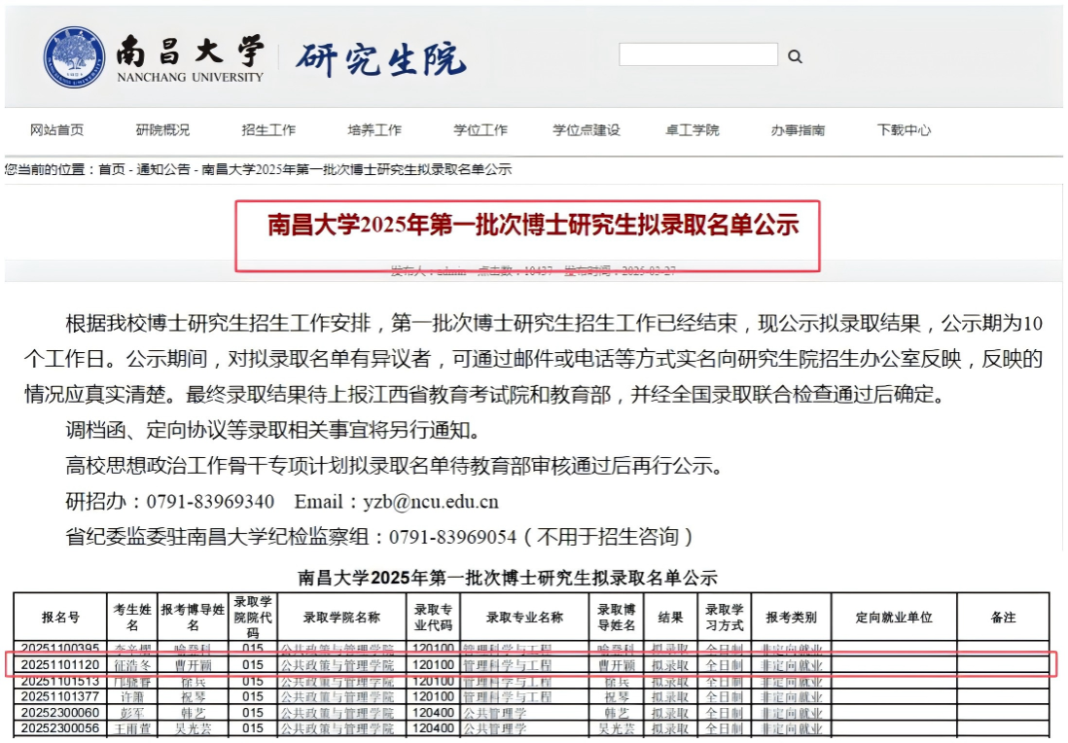Viewport: 1068px width, 743px height.
Task: Click the red announcement title heading
Action: pos(533,226)
